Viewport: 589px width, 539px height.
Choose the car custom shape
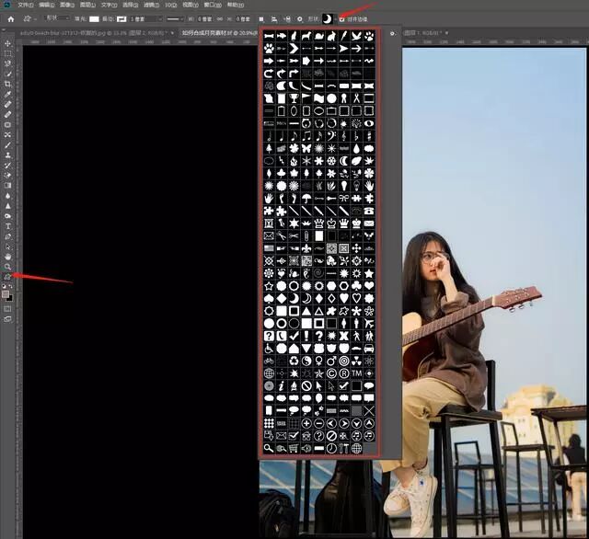pos(369,349)
